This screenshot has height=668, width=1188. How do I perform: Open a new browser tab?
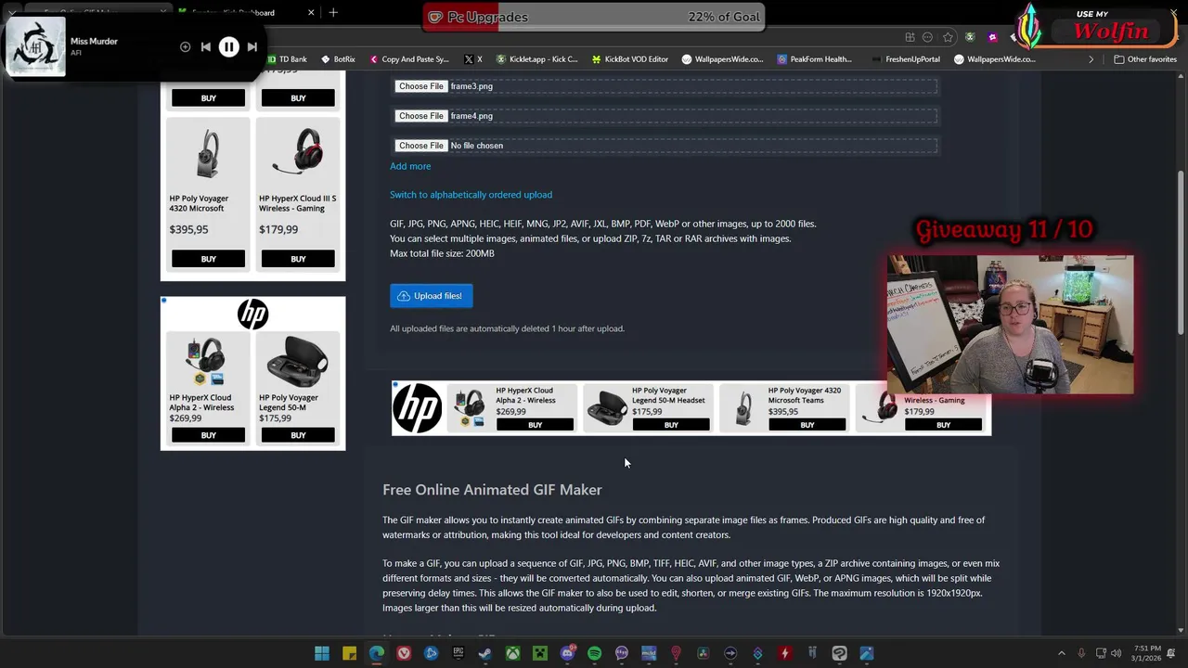(x=333, y=12)
